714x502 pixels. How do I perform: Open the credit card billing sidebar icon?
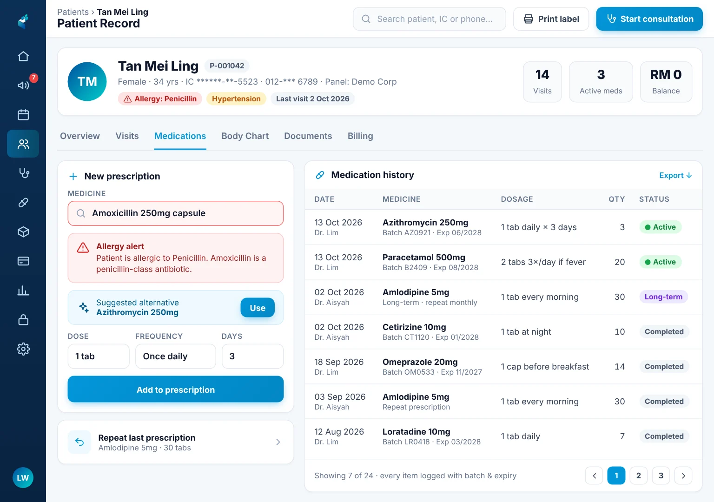tap(23, 261)
